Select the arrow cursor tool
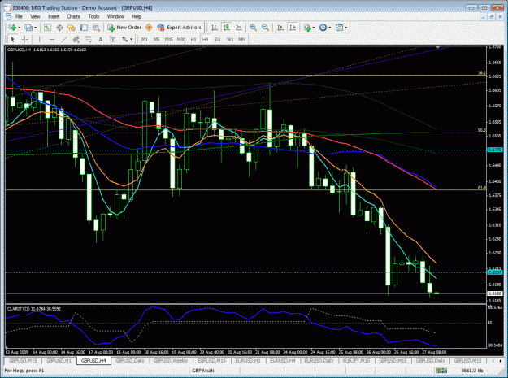This screenshot has height=378, width=508. pos(12,39)
